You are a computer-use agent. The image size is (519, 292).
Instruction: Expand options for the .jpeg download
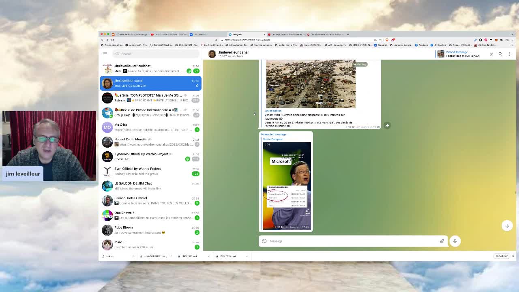pos(171,256)
